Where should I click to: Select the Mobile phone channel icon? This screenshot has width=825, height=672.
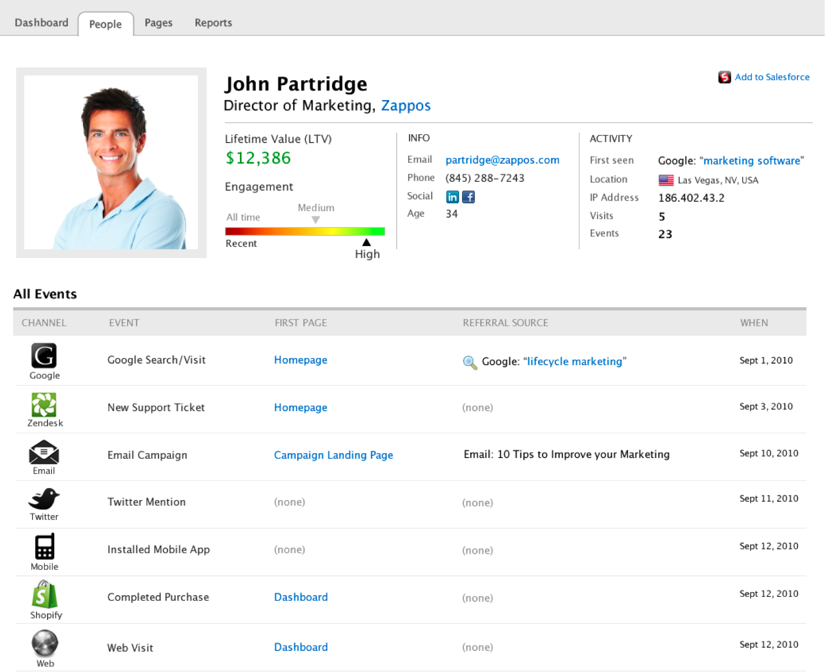(x=44, y=547)
